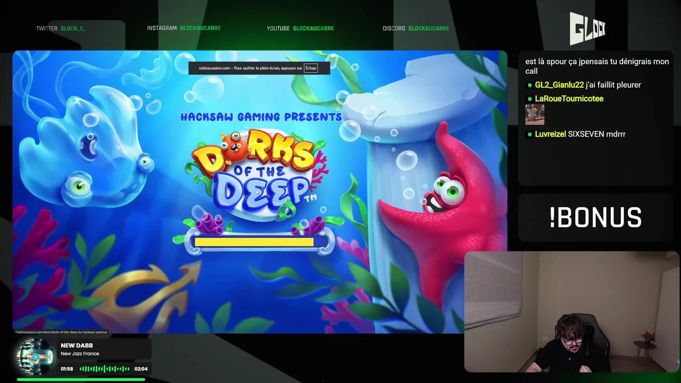
Task: Click the NEW DABB track title
Action: [77, 346]
